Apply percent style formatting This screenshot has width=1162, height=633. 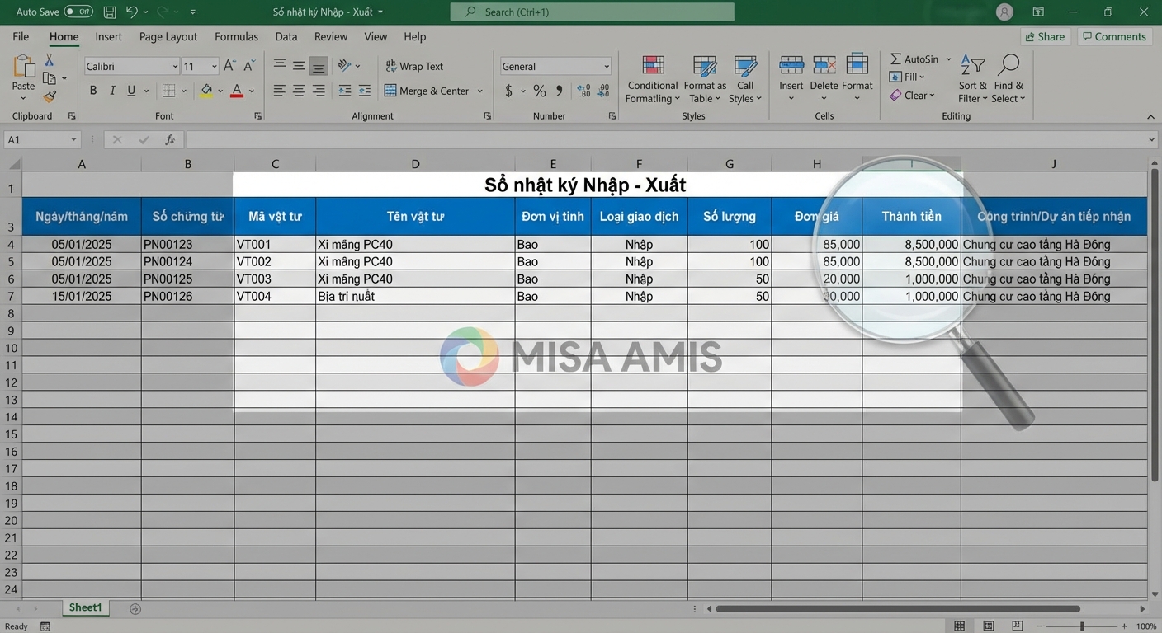[539, 91]
